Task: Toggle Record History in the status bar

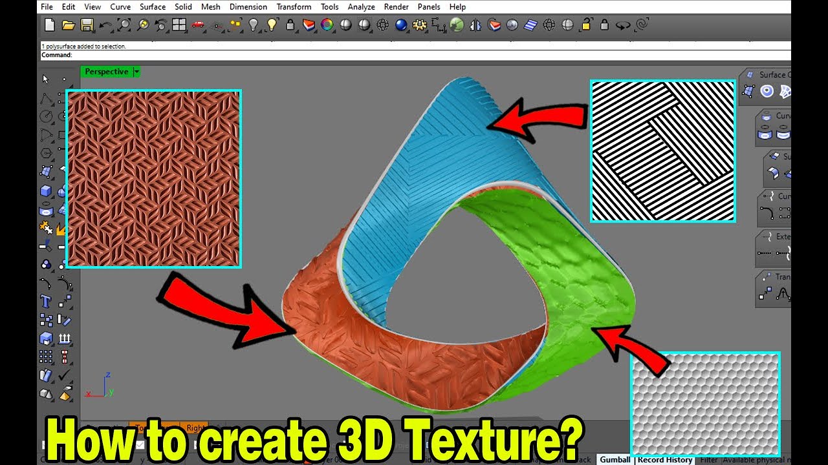Action: (x=665, y=460)
